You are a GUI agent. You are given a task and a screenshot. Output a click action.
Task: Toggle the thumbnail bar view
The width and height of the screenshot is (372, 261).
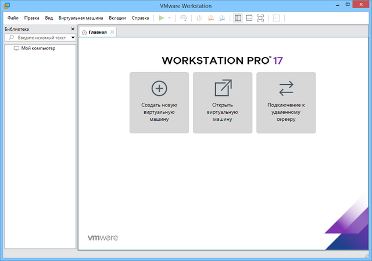249,18
